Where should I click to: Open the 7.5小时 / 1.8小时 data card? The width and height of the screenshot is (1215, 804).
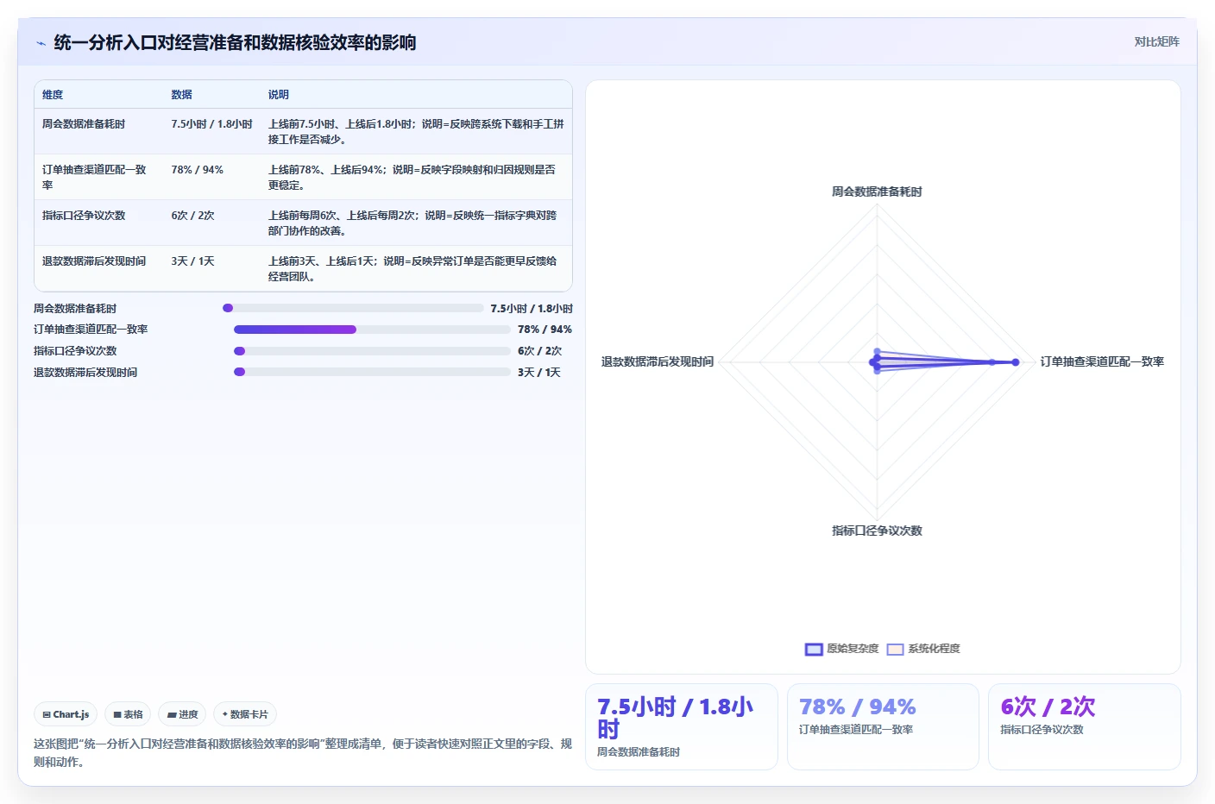pos(682,726)
